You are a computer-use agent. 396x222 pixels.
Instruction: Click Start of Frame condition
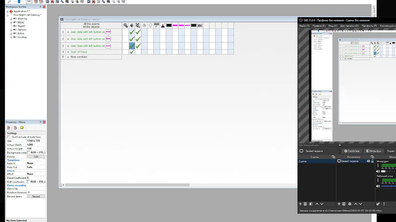coord(79,52)
